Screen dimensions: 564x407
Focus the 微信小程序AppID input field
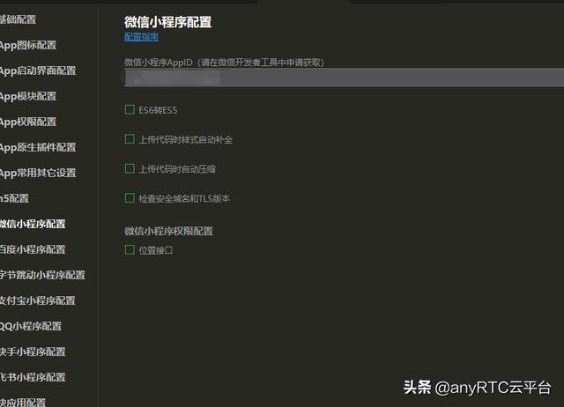[x=344, y=78]
